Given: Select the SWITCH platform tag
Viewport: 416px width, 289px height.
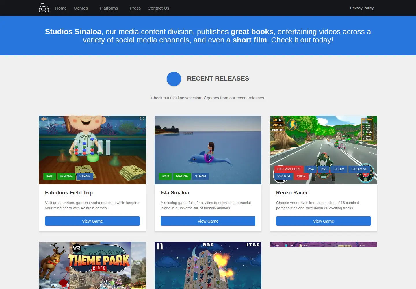Looking at the screenshot, I should 284,176.
